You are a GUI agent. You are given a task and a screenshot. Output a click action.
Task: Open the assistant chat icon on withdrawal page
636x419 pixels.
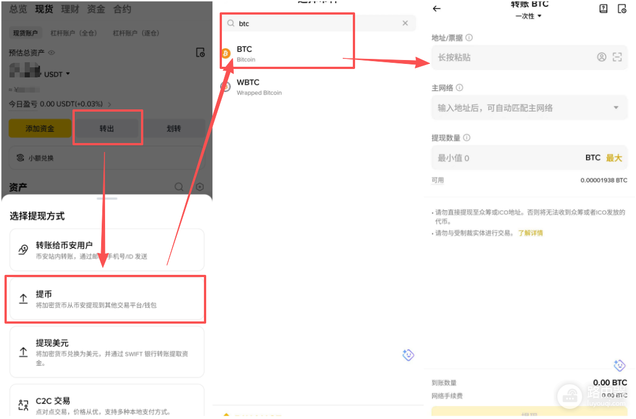619,365
